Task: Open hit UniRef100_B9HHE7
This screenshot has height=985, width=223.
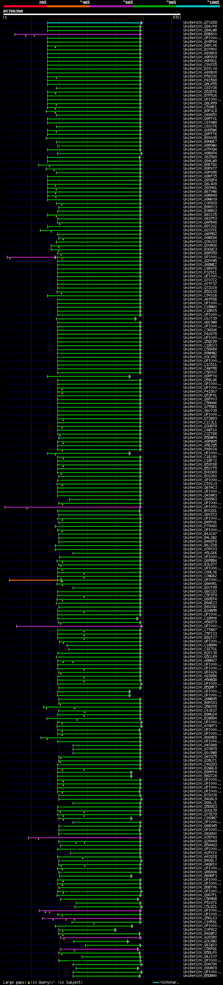Action: [200, 142]
